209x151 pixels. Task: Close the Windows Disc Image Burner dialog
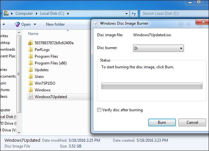(x=203, y=22)
